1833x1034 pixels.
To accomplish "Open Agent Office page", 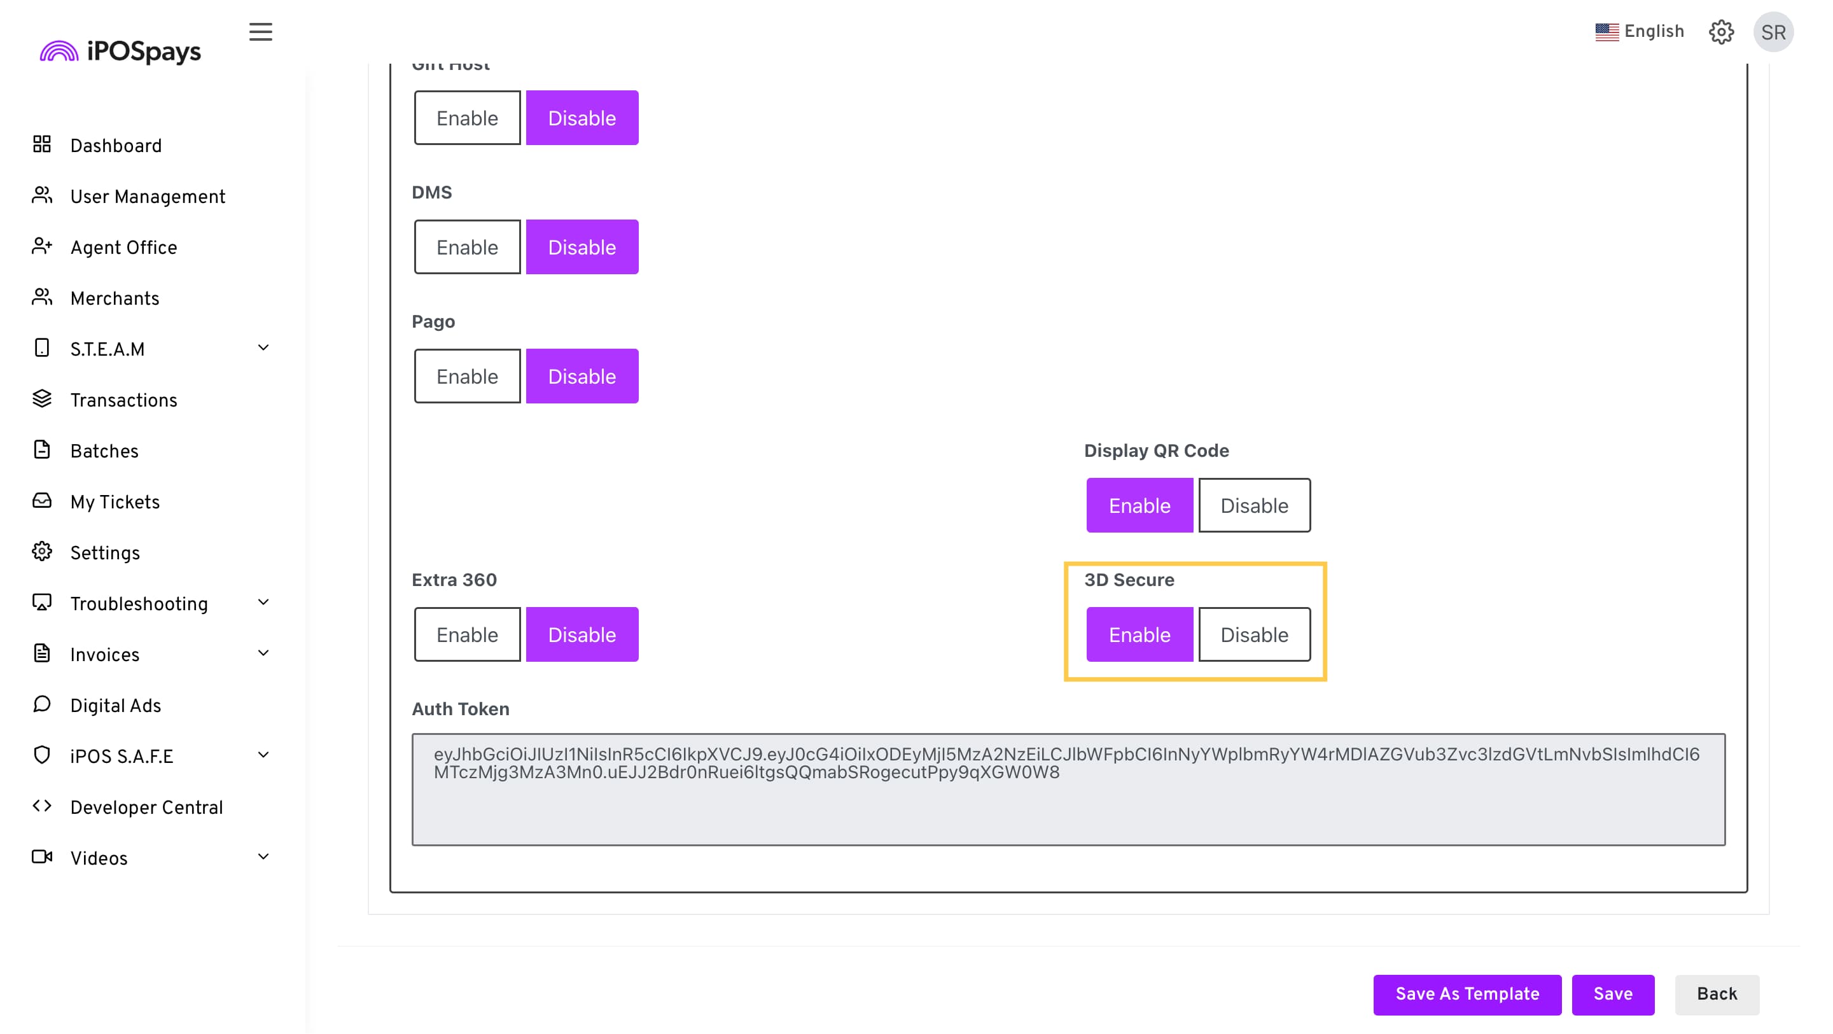I will 124,248.
